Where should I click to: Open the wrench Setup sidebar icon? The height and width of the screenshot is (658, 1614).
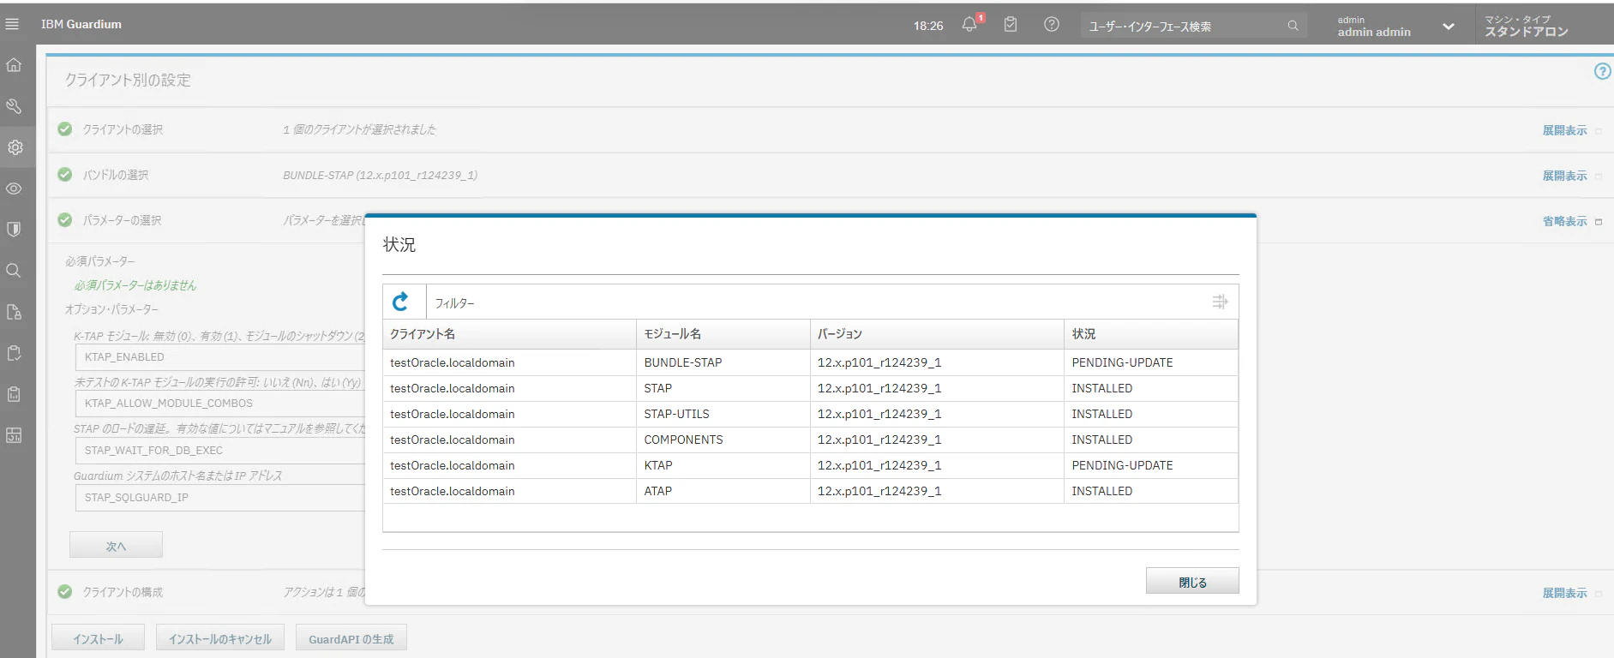pos(14,106)
